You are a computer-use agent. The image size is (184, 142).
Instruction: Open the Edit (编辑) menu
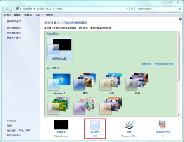pyautogui.click(x=18, y=15)
